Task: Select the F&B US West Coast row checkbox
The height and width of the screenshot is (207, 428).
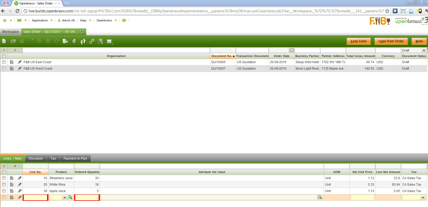Action: coord(4,69)
